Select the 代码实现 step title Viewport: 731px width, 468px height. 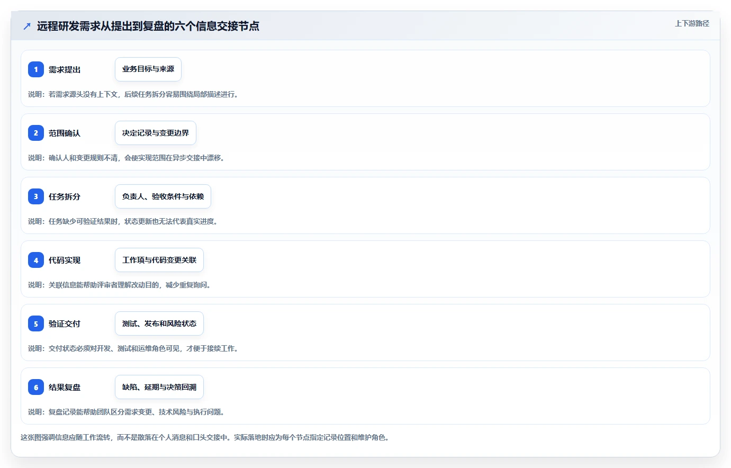tap(65, 260)
